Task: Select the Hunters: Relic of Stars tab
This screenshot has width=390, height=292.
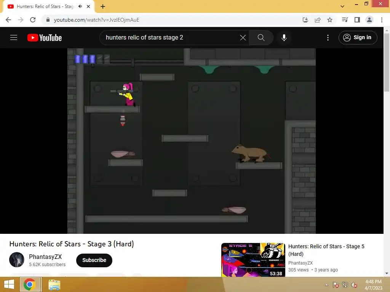Action: coord(45,6)
